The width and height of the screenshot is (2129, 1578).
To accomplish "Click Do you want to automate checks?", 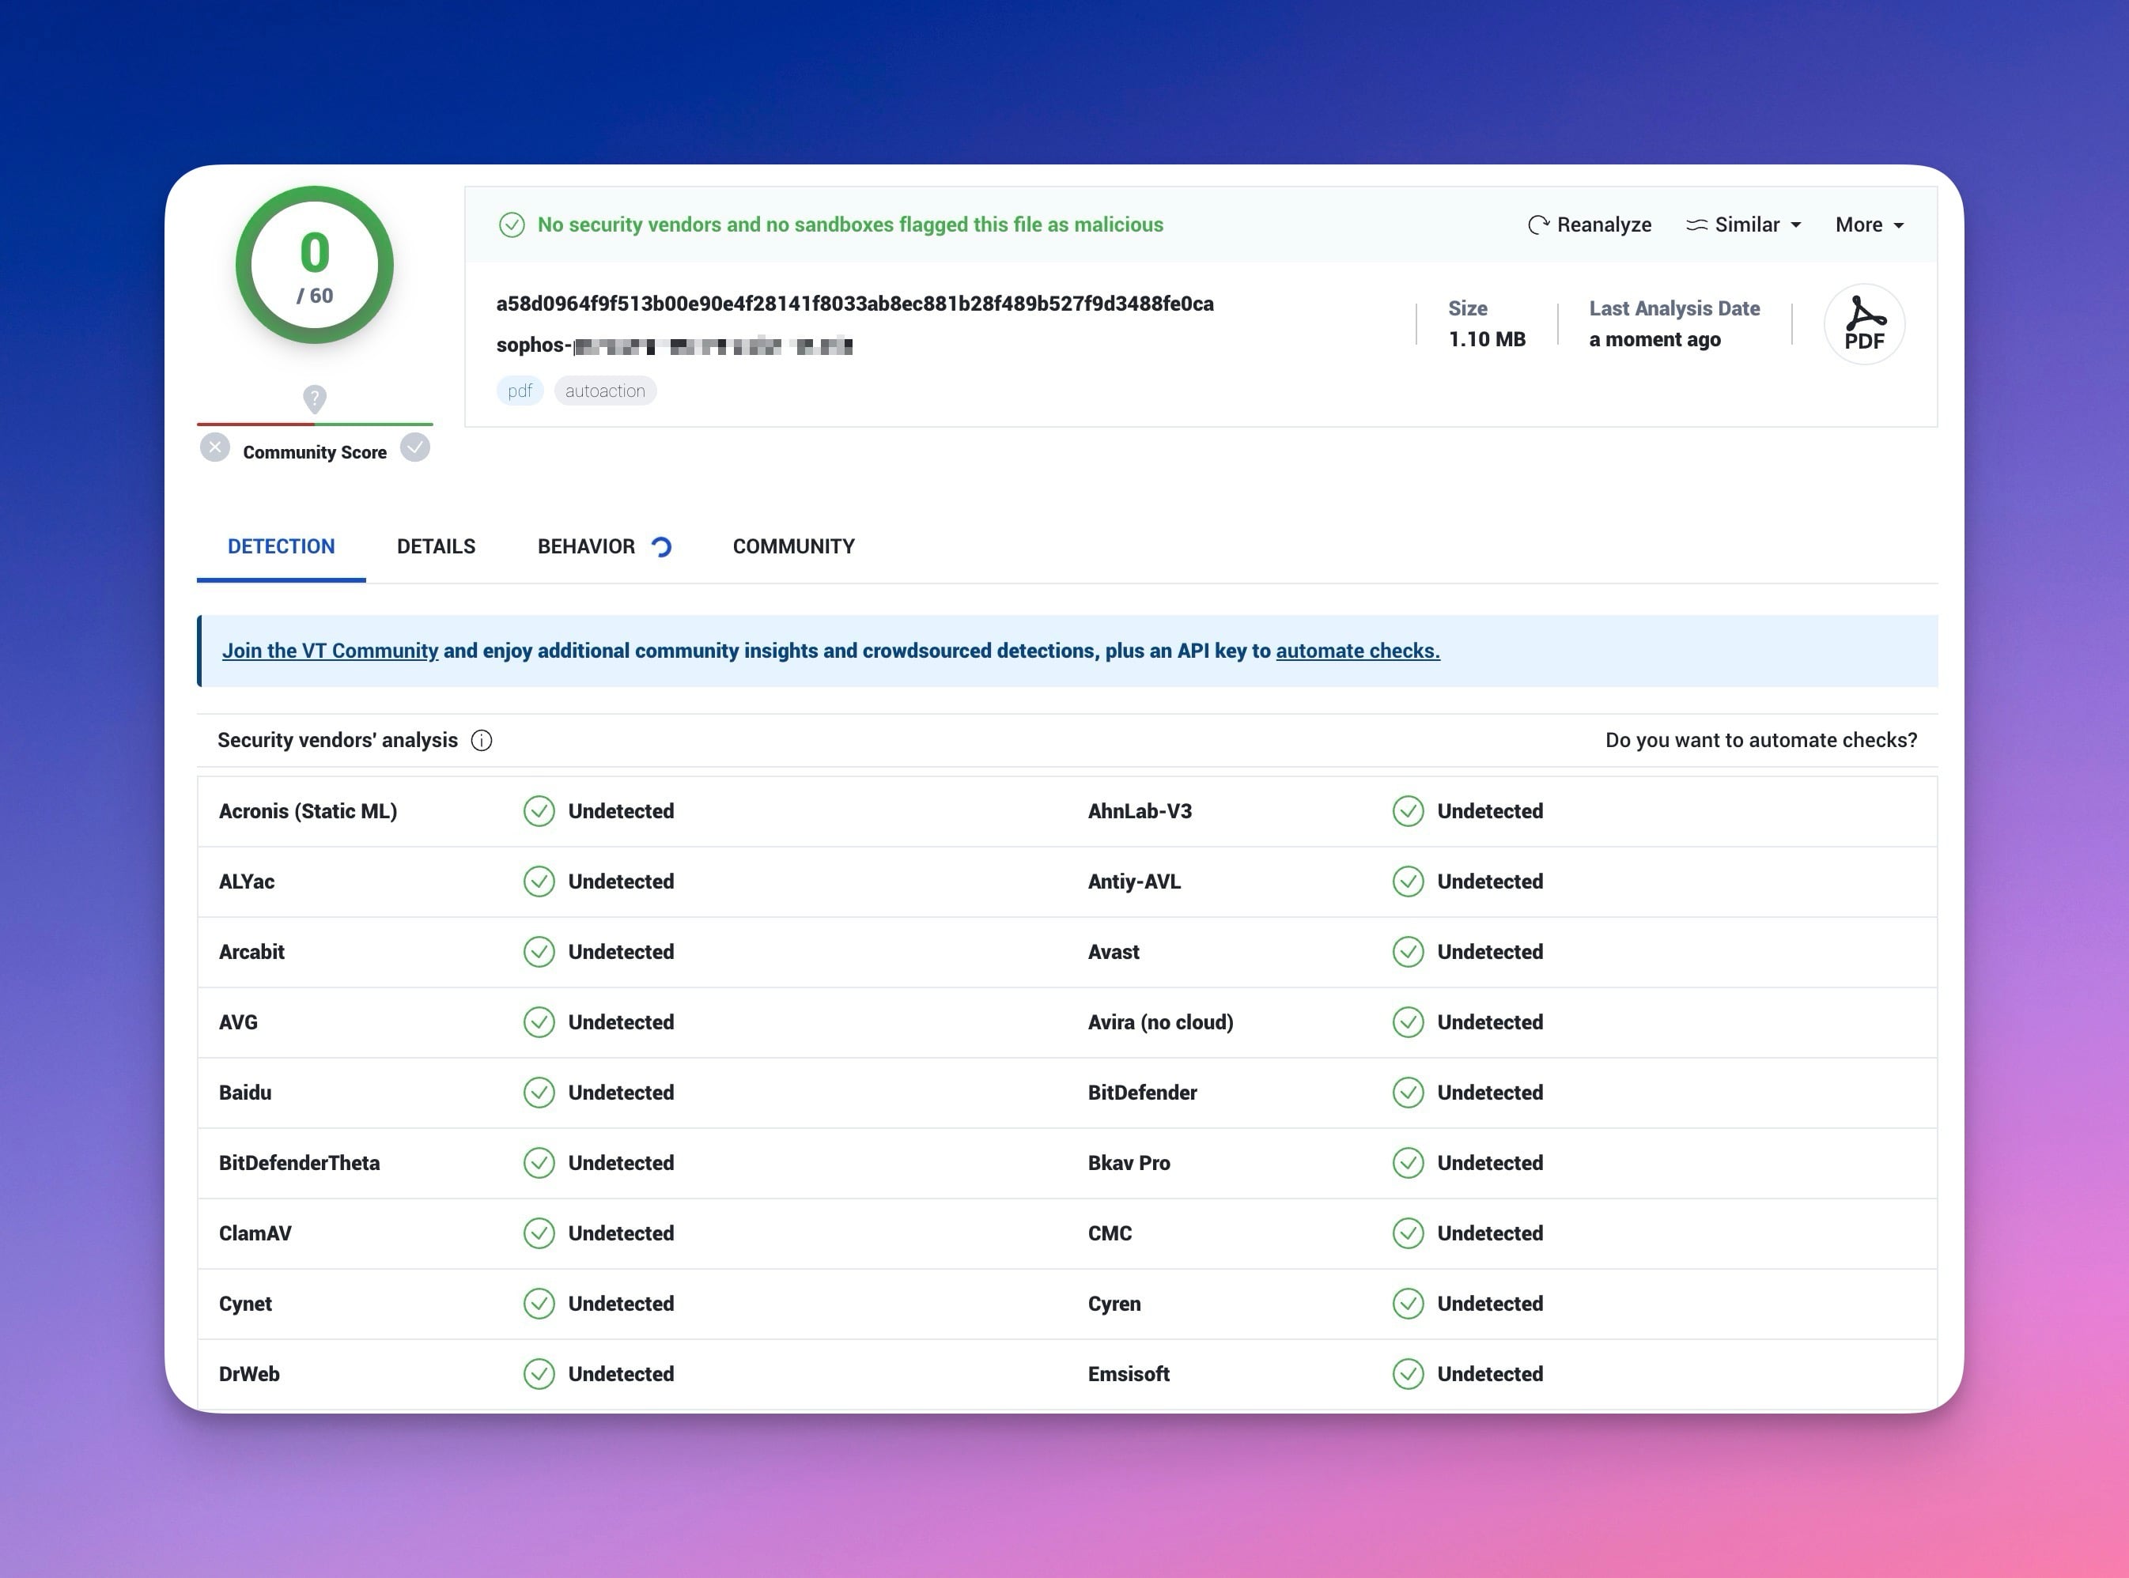I will [x=1760, y=740].
